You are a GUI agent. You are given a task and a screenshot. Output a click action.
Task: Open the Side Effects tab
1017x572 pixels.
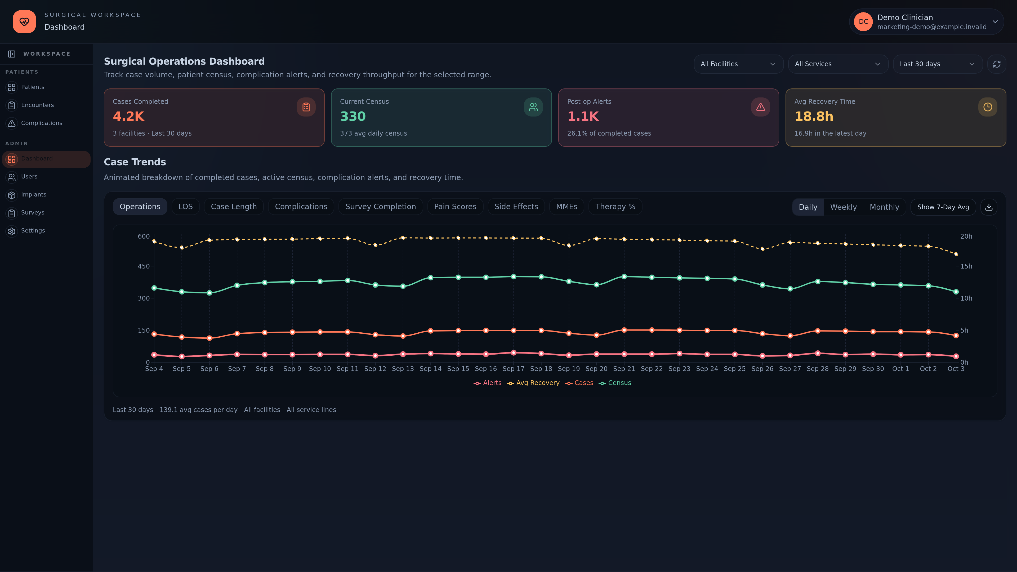[516, 207]
